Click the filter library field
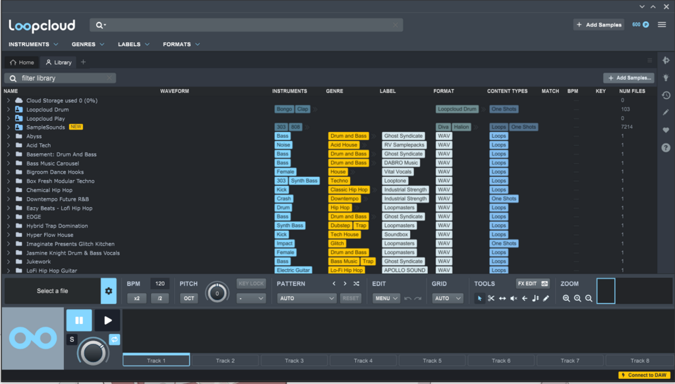The height and width of the screenshot is (384, 675). tap(60, 78)
